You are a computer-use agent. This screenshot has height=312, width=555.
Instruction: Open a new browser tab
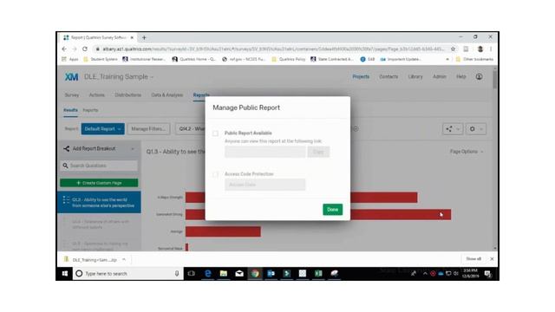[x=144, y=37]
